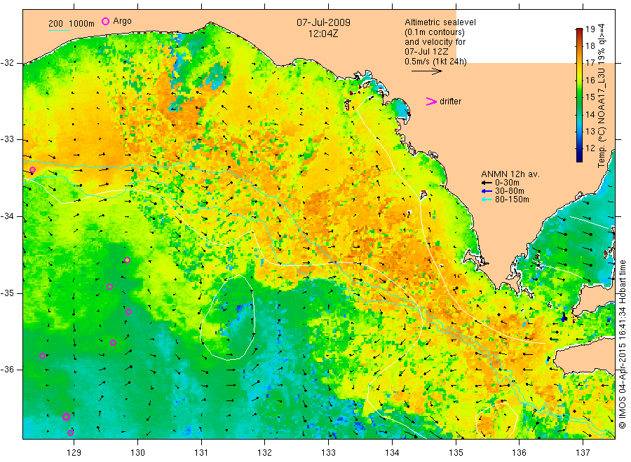
Task: Select the westernmost Argo float near latitude -33.4
Action: pos(32,170)
